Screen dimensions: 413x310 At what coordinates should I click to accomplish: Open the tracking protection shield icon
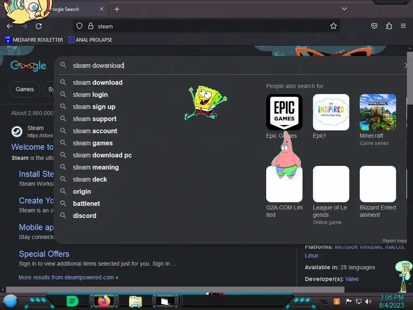(79, 26)
